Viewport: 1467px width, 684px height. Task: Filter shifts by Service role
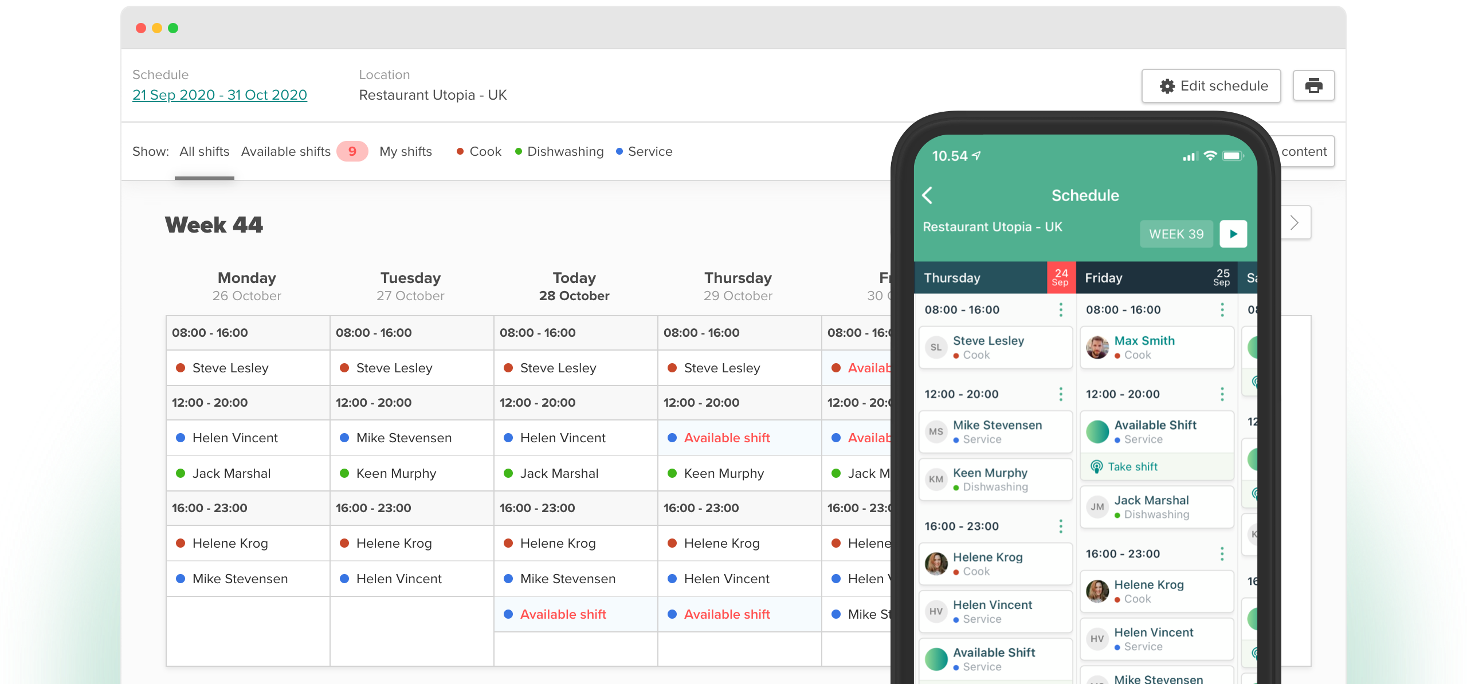coord(644,152)
